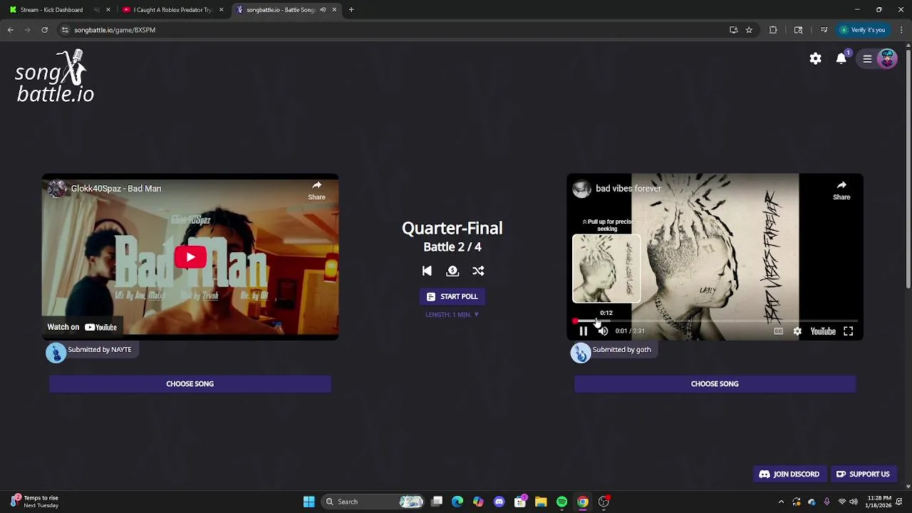This screenshot has width=912, height=513.
Task: Click Support Us button
Action: [x=863, y=475]
